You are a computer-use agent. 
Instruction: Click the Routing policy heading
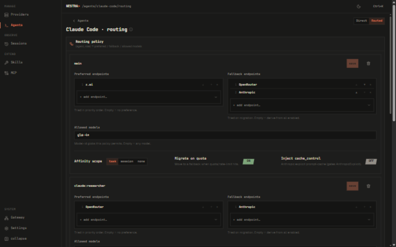[89, 42]
